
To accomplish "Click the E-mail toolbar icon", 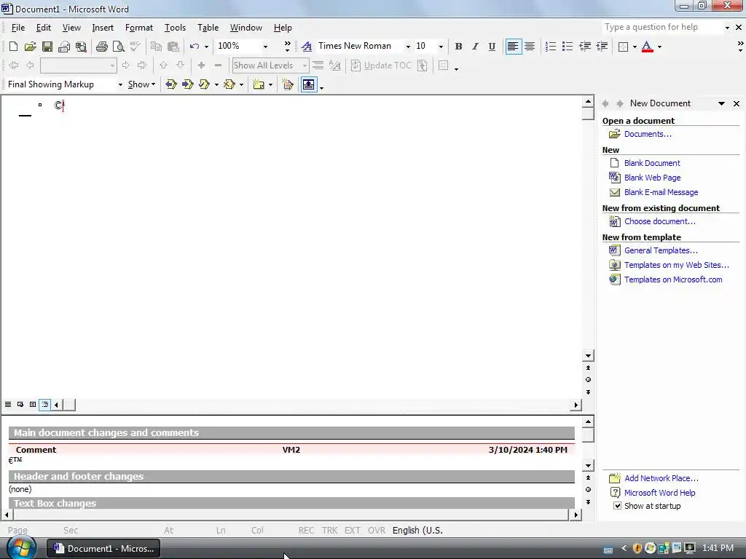I will click(64, 46).
